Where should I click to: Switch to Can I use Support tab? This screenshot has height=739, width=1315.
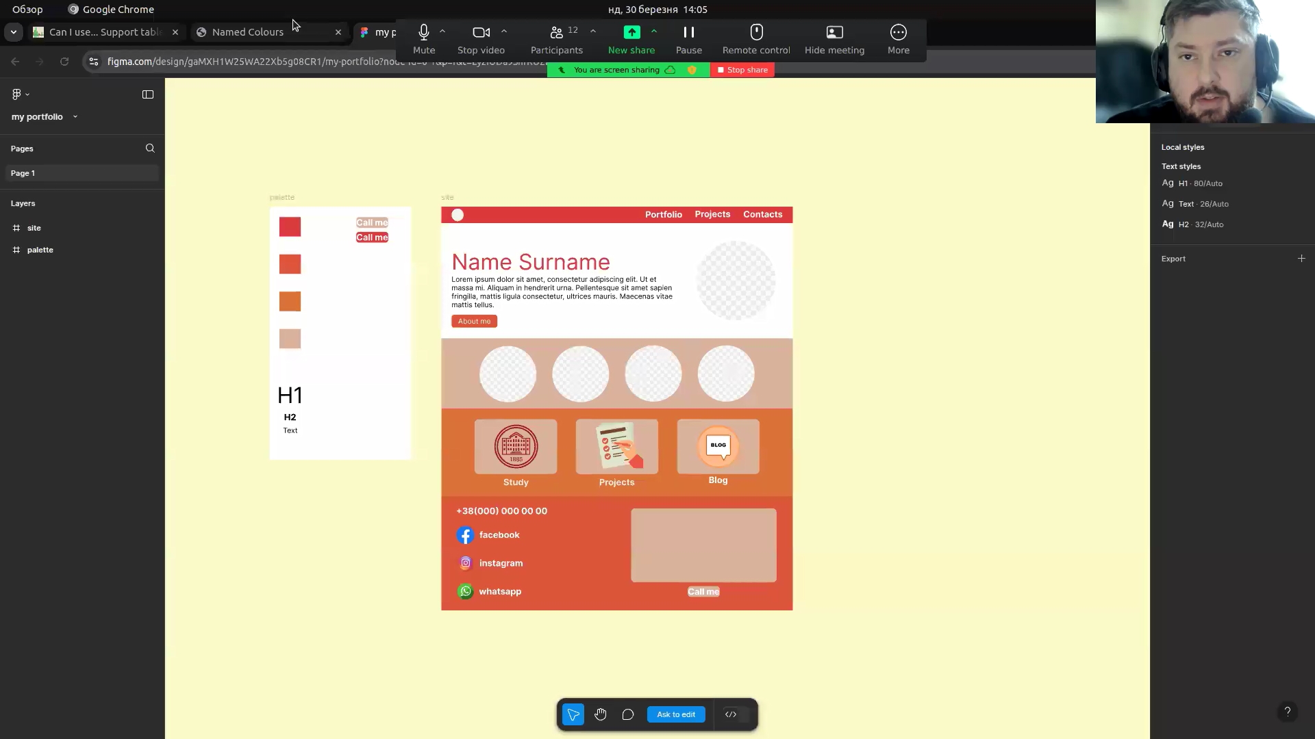105,32
